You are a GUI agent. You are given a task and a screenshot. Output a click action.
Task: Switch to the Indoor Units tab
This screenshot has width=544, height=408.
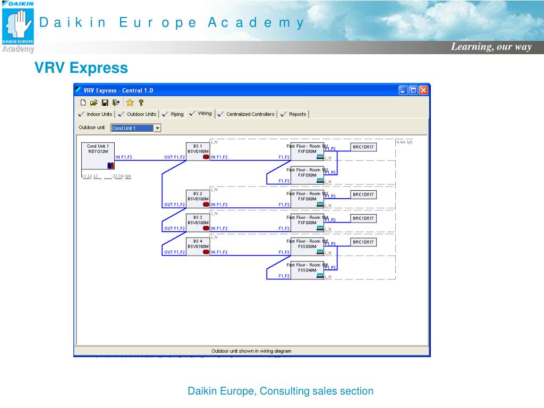96,114
